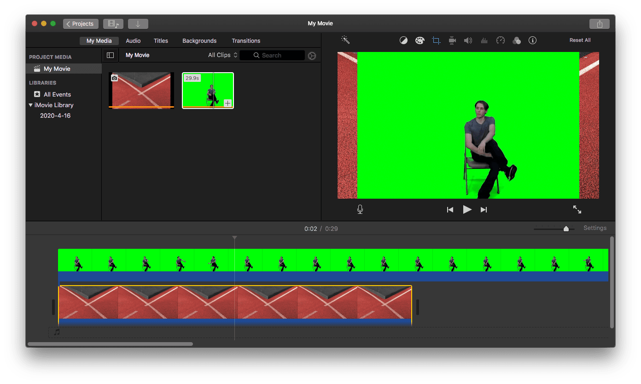Go back using the Projects button

[81, 23]
